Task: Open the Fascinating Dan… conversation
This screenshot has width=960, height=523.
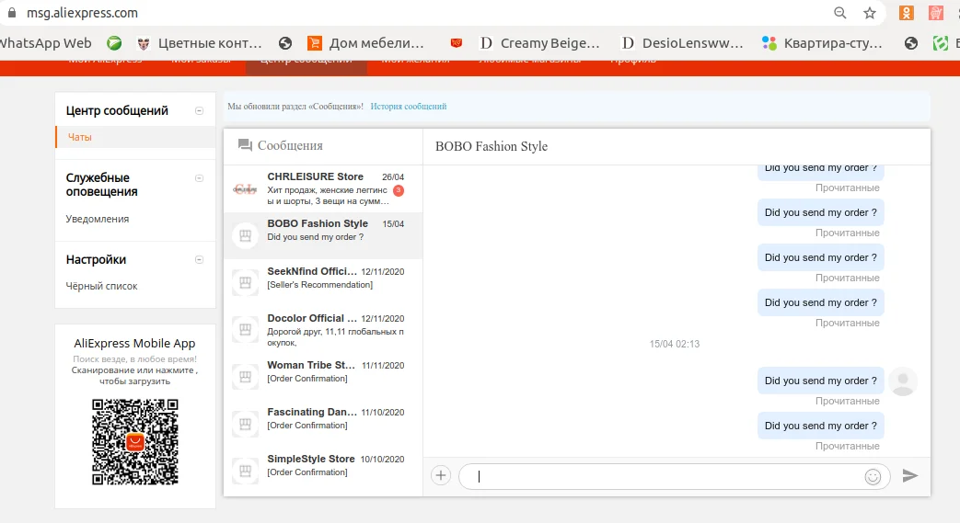Action: [323, 424]
